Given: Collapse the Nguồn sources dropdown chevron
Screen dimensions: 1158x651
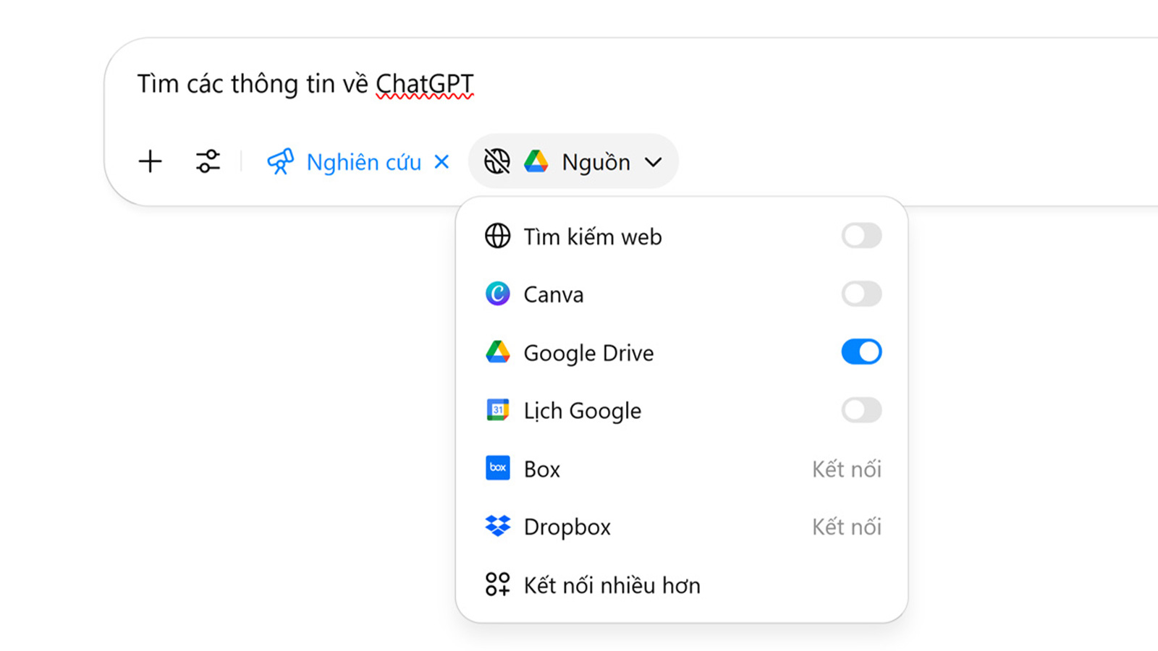Looking at the screenshot, I should [x=654, y=162].
